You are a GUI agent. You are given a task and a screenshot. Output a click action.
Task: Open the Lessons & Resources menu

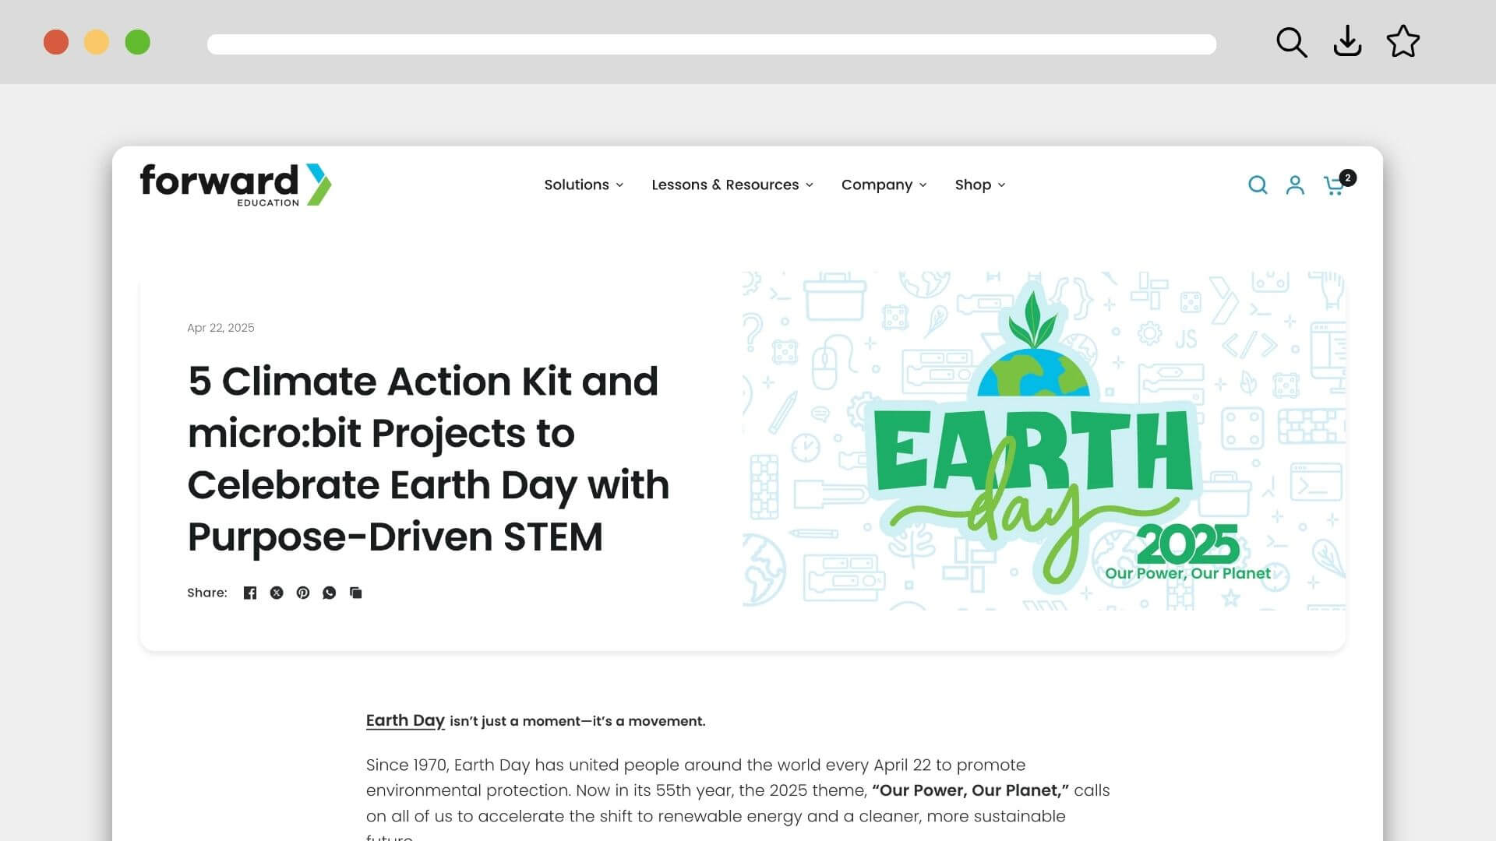click(732, 185)
